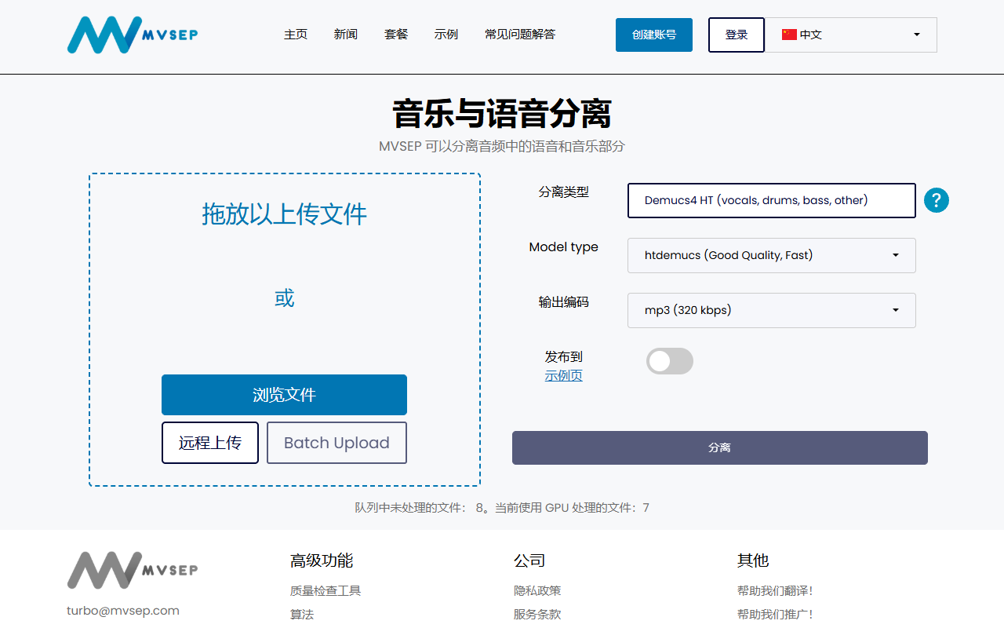The height and width of the screenshot is (628, 1004).
Task: Go to the 主页 menu item
Action: coord(296,35)
